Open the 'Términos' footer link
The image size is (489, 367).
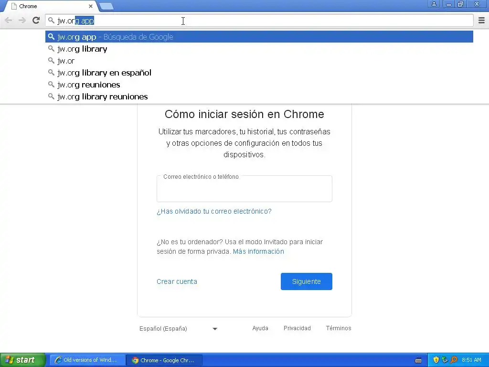[339, 328]
